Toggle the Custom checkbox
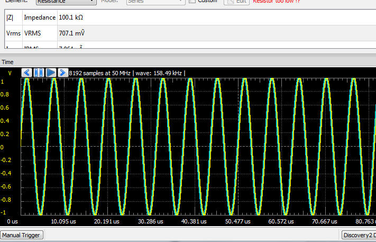Image resolution: width=376 pixels, height=242 pixels. click(x=192, y=1)
